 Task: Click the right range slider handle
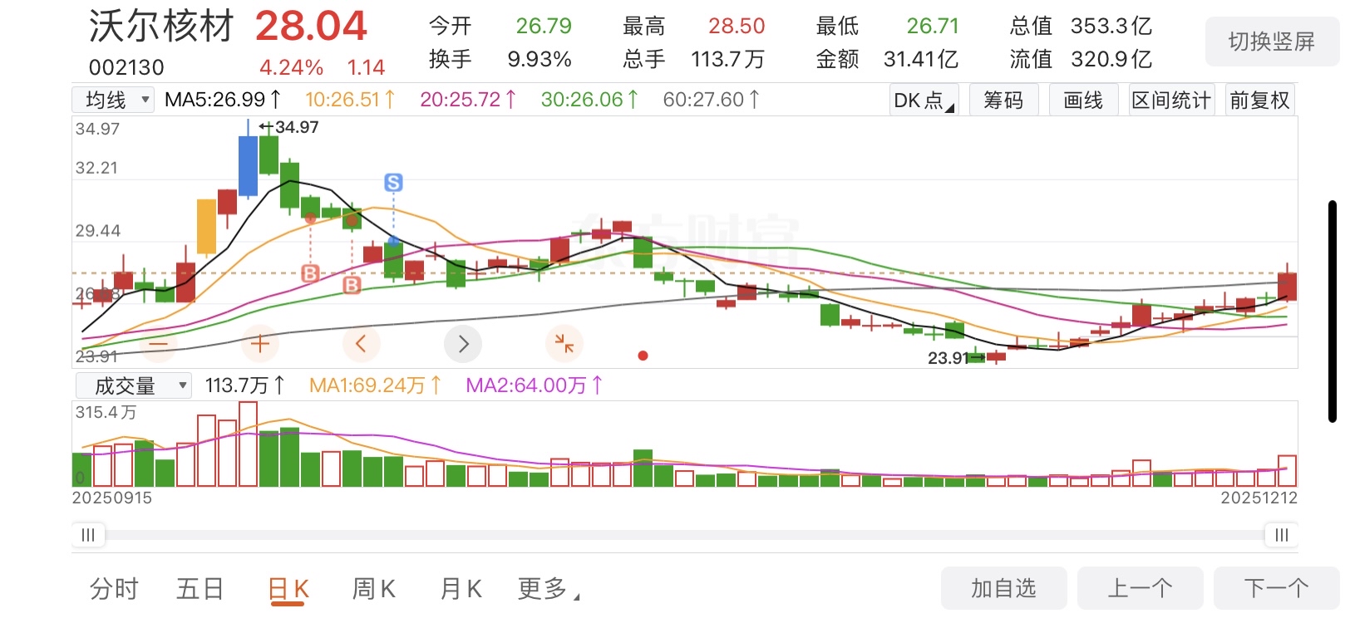click(x=1282, y=535)
